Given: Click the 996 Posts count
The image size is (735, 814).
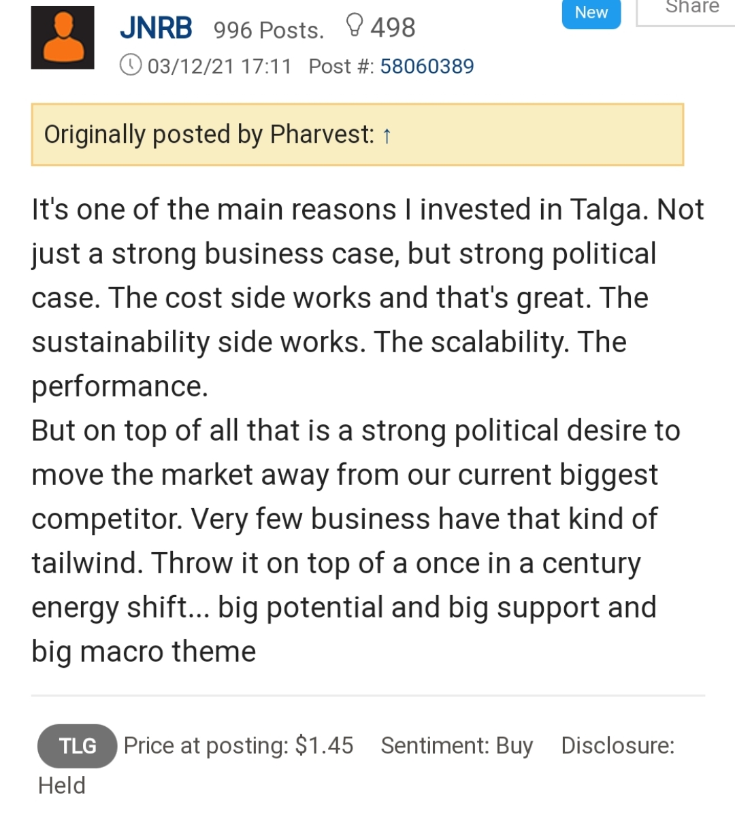Looking at the screenshot, I should tap(269, 30).
